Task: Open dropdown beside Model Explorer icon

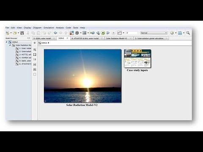Action: point(88,33)
